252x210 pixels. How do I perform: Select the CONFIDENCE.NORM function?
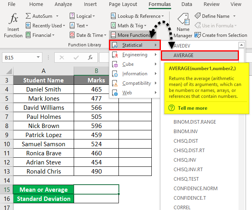[x=195, y=189]
